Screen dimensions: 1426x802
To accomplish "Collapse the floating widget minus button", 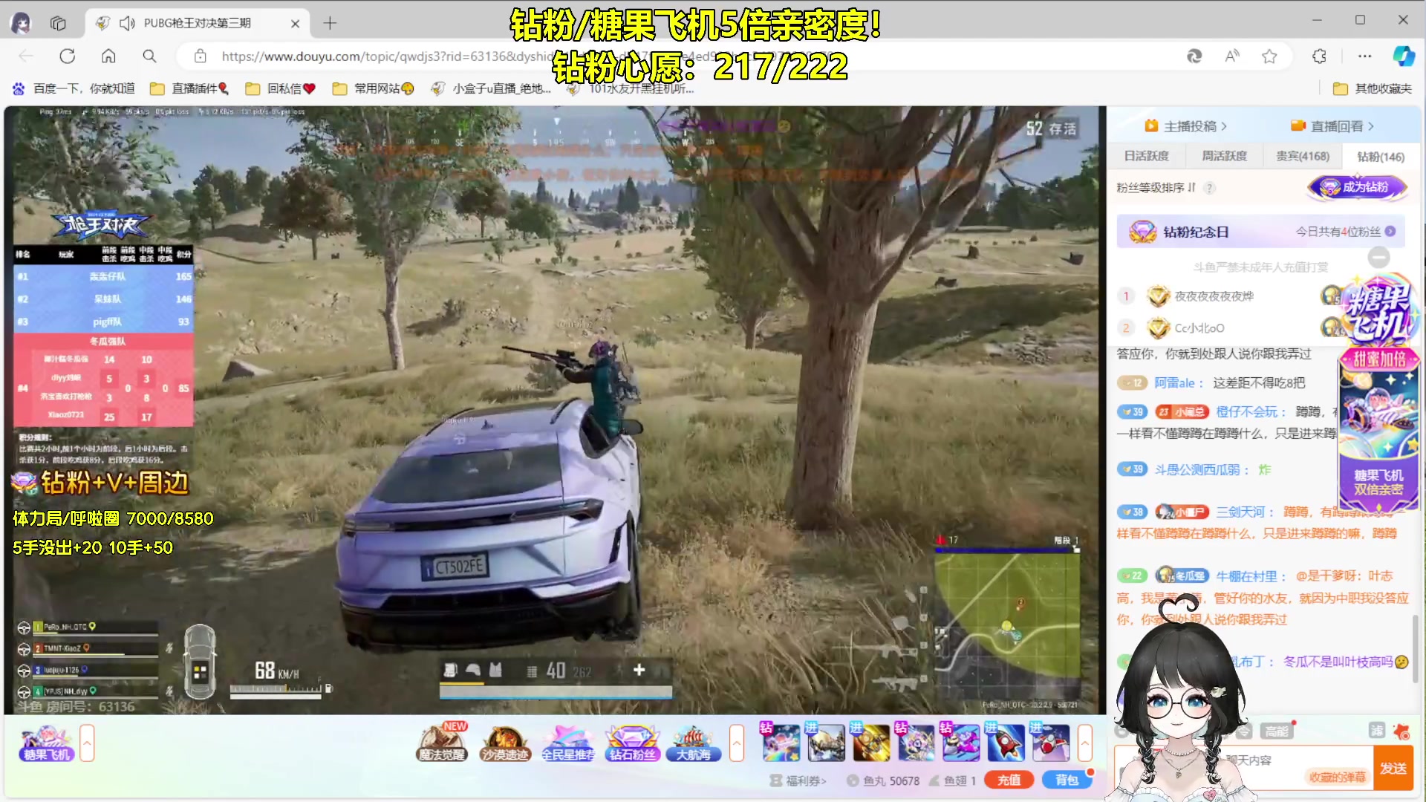I will coord(1378,257).
